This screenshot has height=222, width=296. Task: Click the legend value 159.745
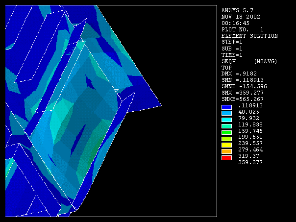[250, 131]
